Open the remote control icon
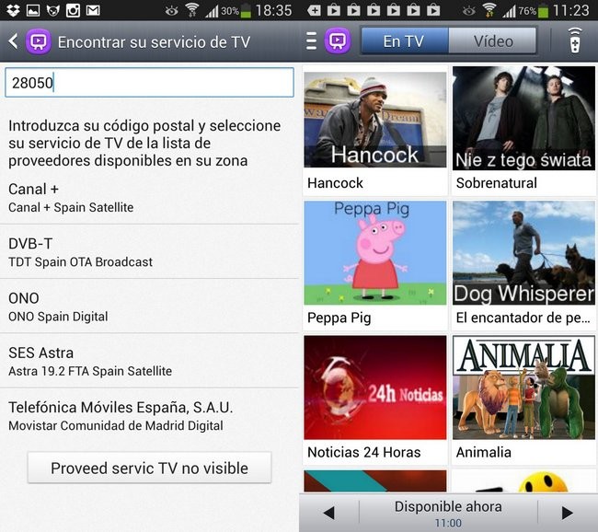Image resolution: width=598 pixels, height=532 pixels. pos(575,40)
